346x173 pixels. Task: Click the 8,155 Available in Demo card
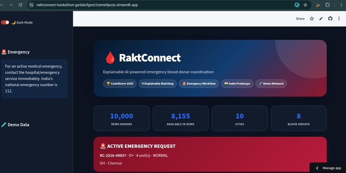point(180,118)
